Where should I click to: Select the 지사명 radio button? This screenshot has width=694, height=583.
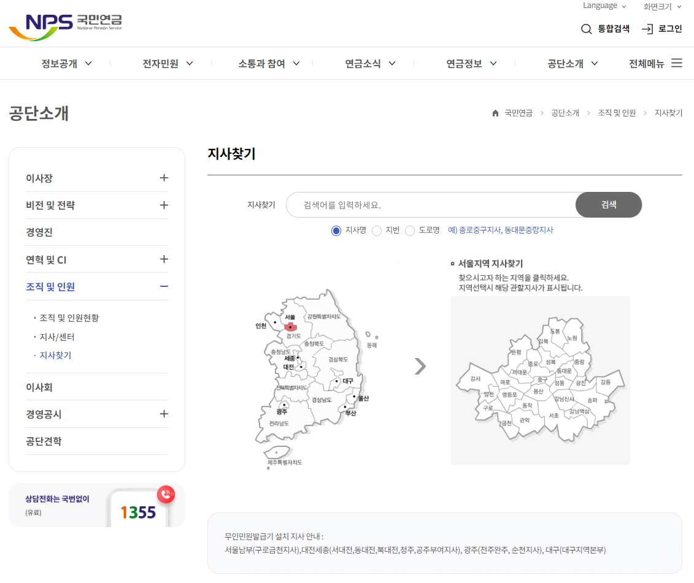coord(336,231)
